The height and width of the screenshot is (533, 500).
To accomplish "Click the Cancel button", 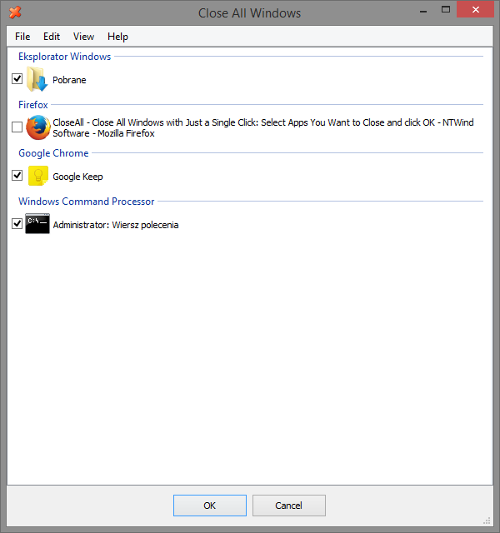I will [289, 506].
